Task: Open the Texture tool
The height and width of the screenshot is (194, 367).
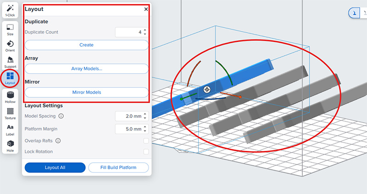Action: [x=10, y=114]
